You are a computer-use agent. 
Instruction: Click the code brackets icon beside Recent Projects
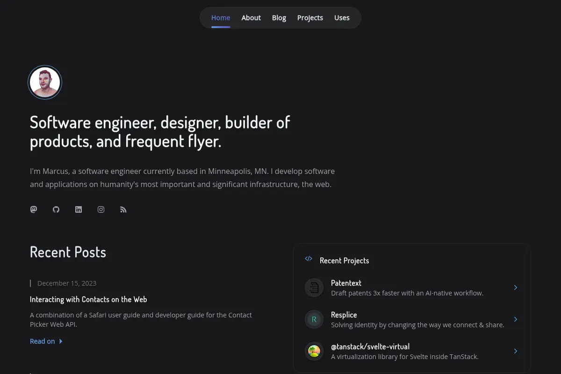[x=309, y=259]
